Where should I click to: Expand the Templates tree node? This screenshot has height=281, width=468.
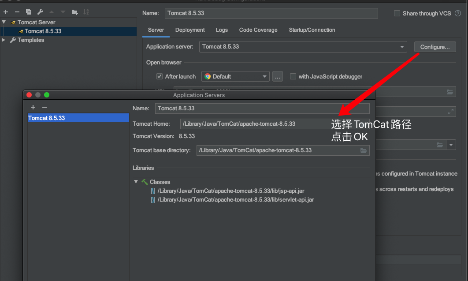pyautogui.click(x=4, y=40)
